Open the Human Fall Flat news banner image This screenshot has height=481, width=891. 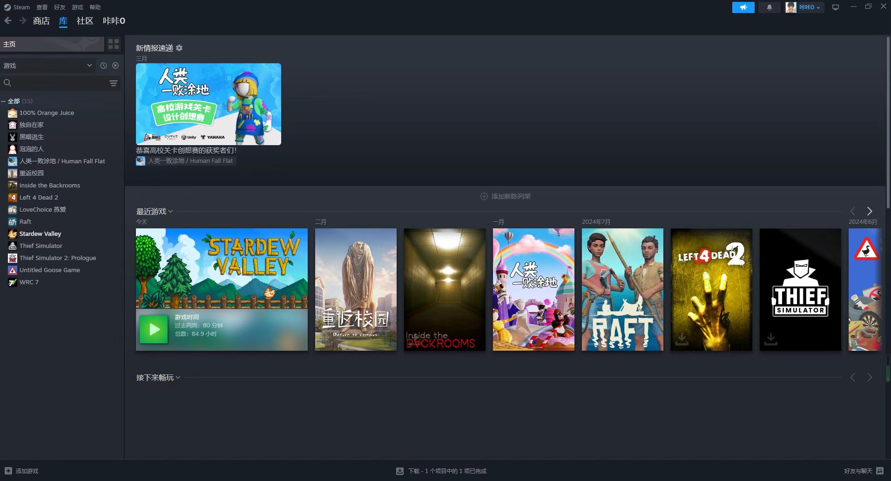(209, 104)
